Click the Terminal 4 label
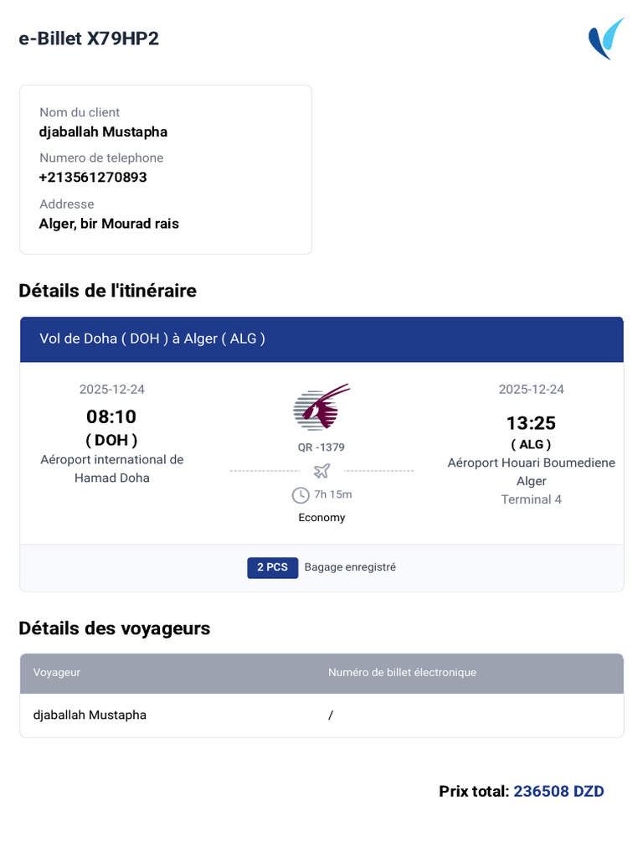Screen dimensions: 643x858 tap(531, 499)
